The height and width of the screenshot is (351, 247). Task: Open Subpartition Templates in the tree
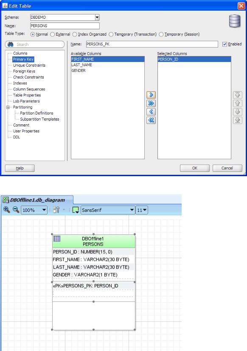coord(39,119)
